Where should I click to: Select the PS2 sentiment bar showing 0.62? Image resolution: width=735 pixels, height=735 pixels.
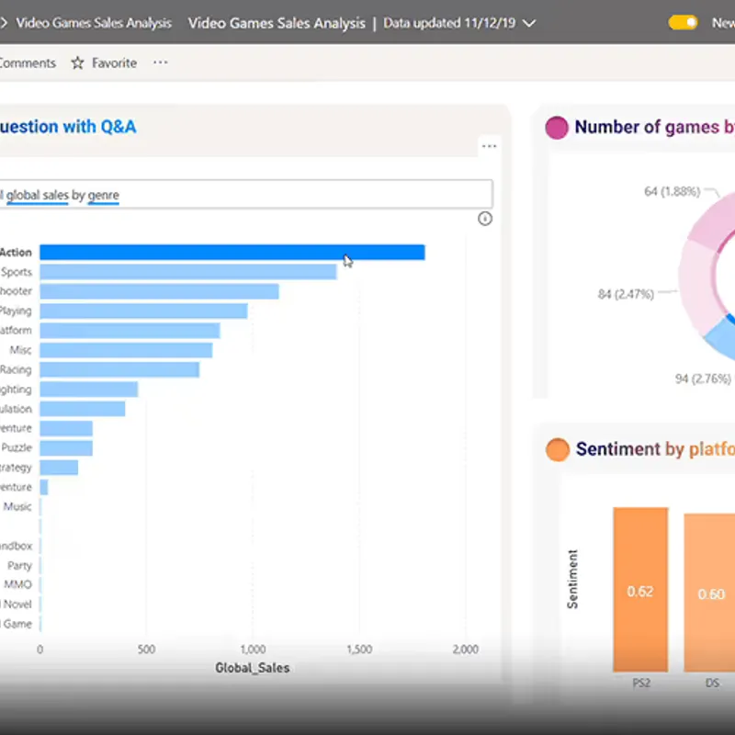click(640, 589)
